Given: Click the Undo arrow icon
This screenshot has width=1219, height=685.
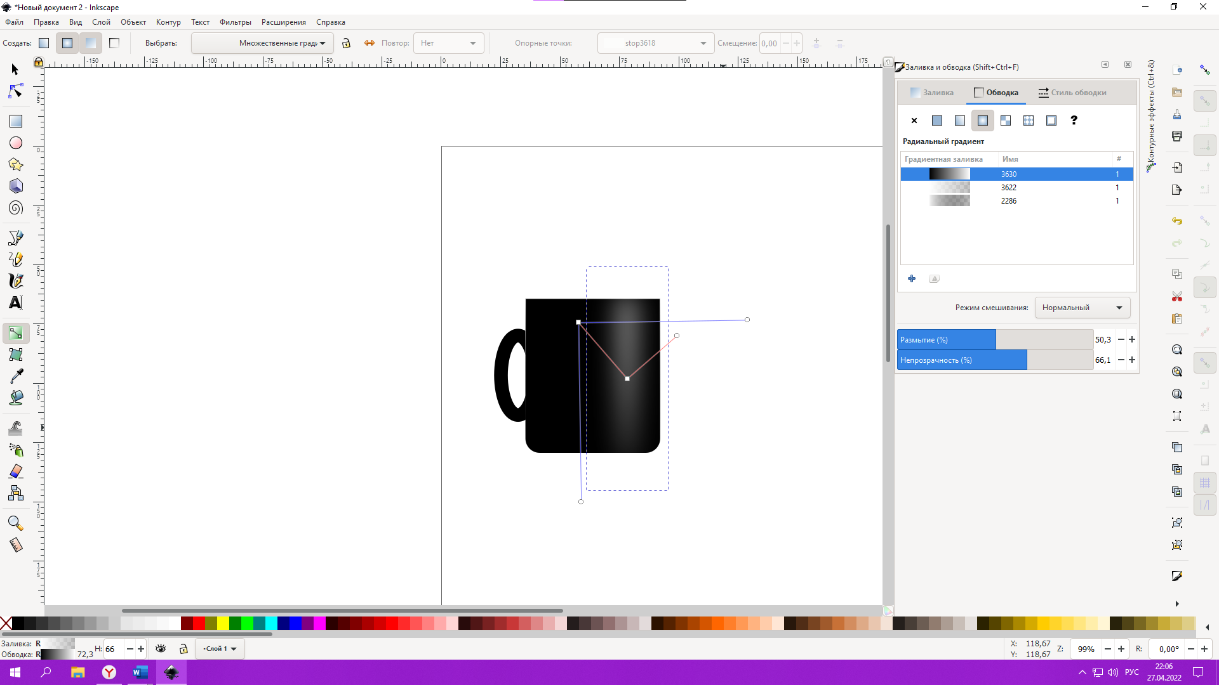Looking at the screenshot, I should coord(1177,221).
